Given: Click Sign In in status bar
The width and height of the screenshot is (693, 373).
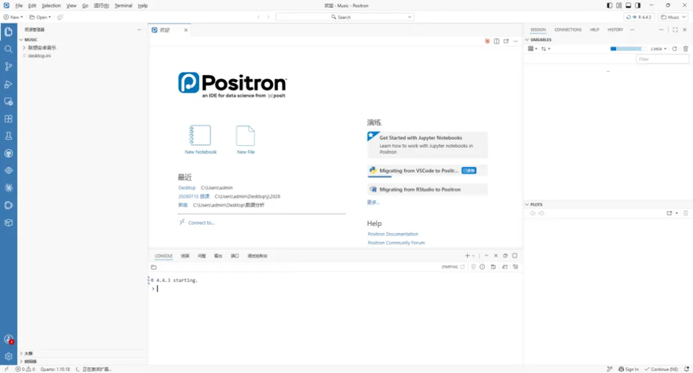Looking at the screenshot, I should point(628,369).
